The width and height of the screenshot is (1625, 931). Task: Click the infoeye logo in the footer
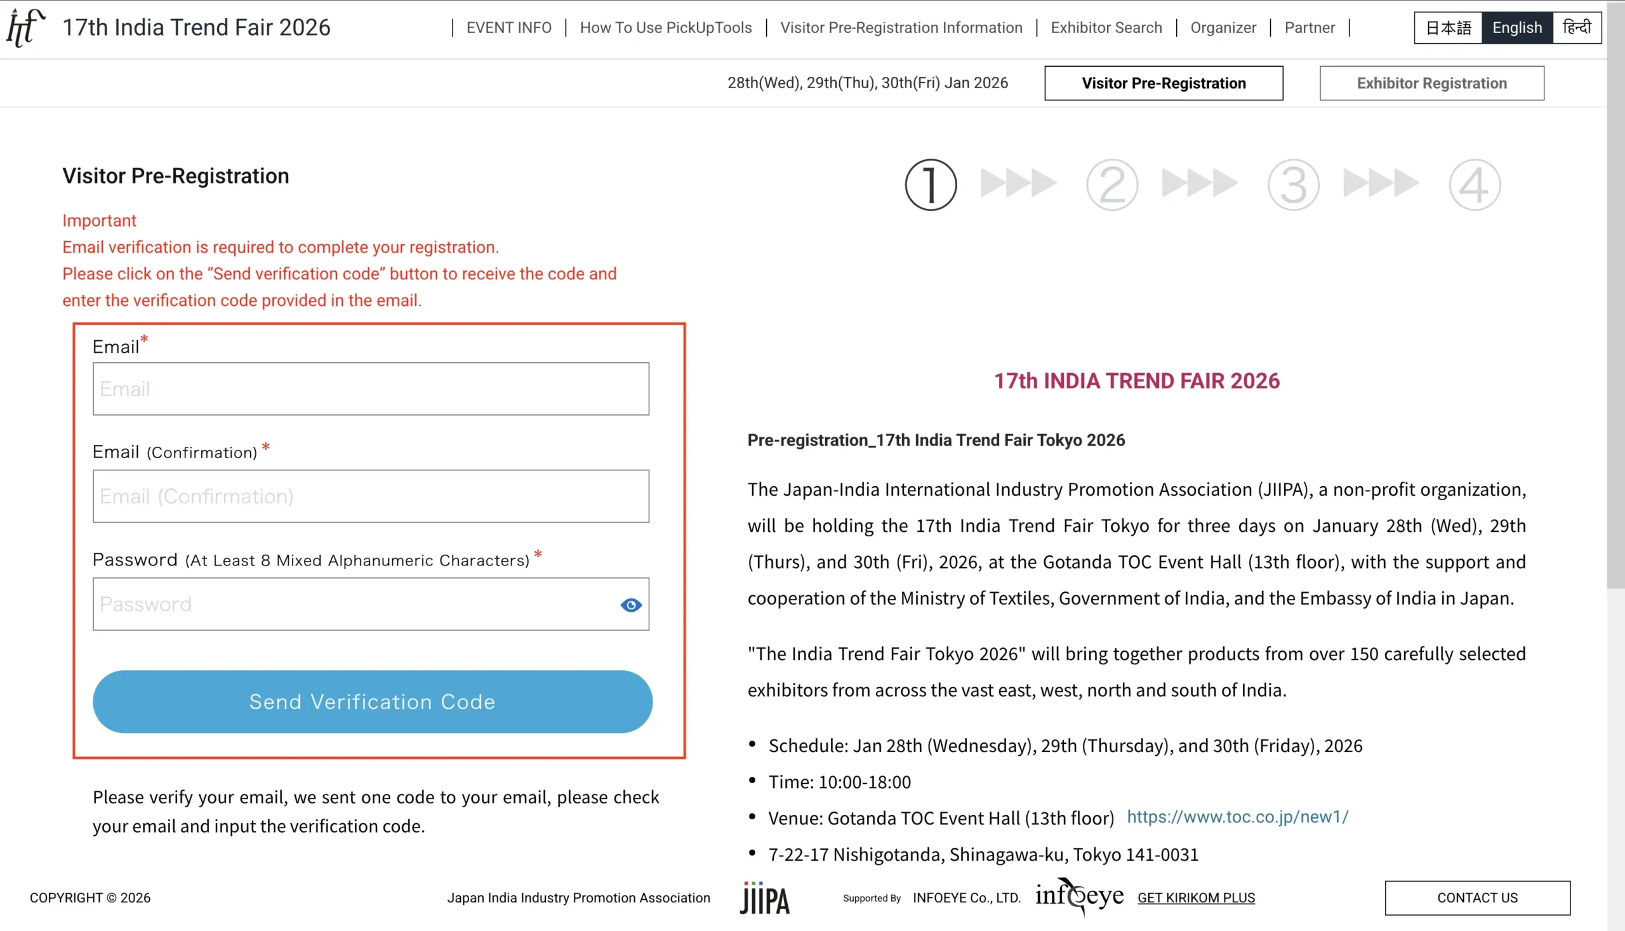(x=1080, y=897)
